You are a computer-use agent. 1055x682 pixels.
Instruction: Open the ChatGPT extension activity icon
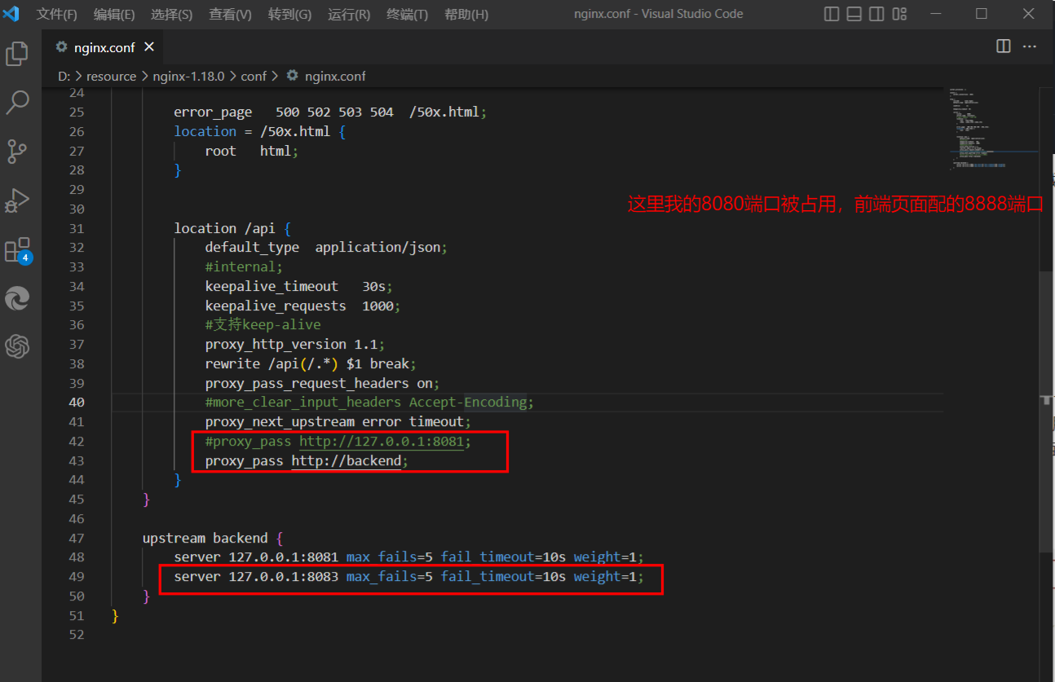17,346
